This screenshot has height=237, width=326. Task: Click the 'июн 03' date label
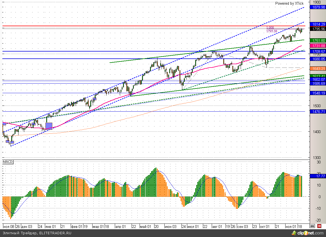point(170,226)
